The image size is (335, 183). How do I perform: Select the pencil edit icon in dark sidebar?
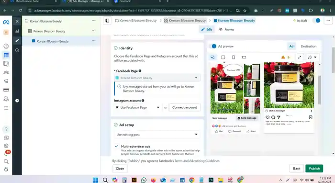coord(17,41)
